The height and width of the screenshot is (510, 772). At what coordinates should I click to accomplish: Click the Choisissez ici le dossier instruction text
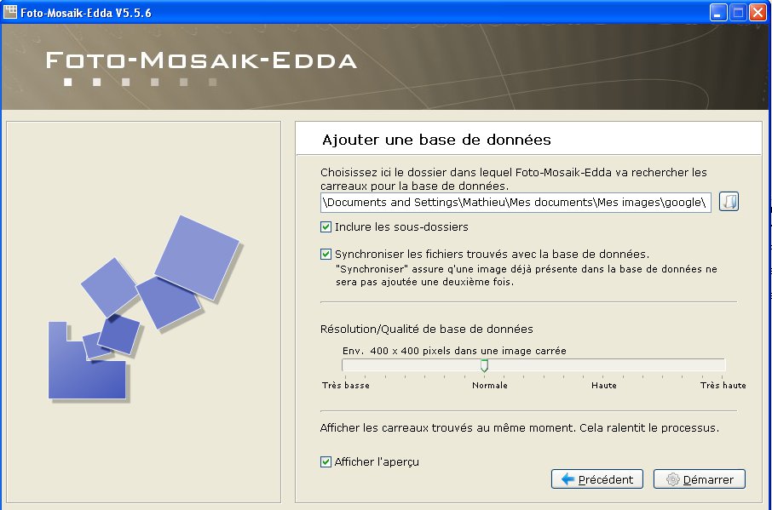[514, 179]
